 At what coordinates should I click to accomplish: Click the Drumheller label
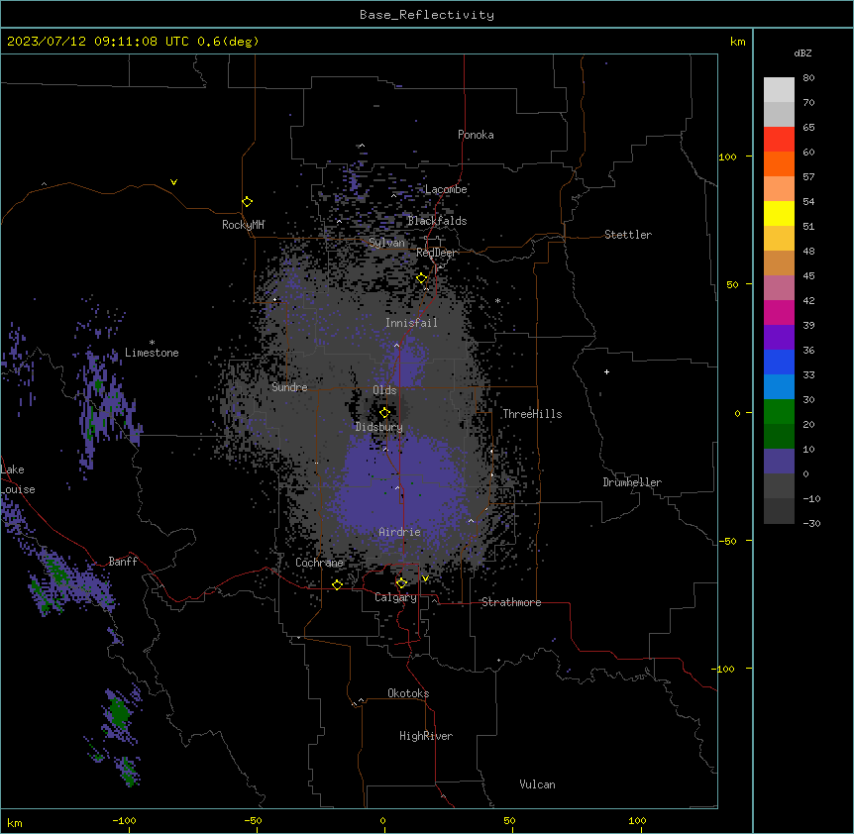(x=632, y=482)
